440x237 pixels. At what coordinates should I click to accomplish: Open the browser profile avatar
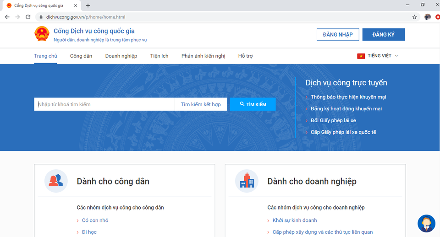428,17
